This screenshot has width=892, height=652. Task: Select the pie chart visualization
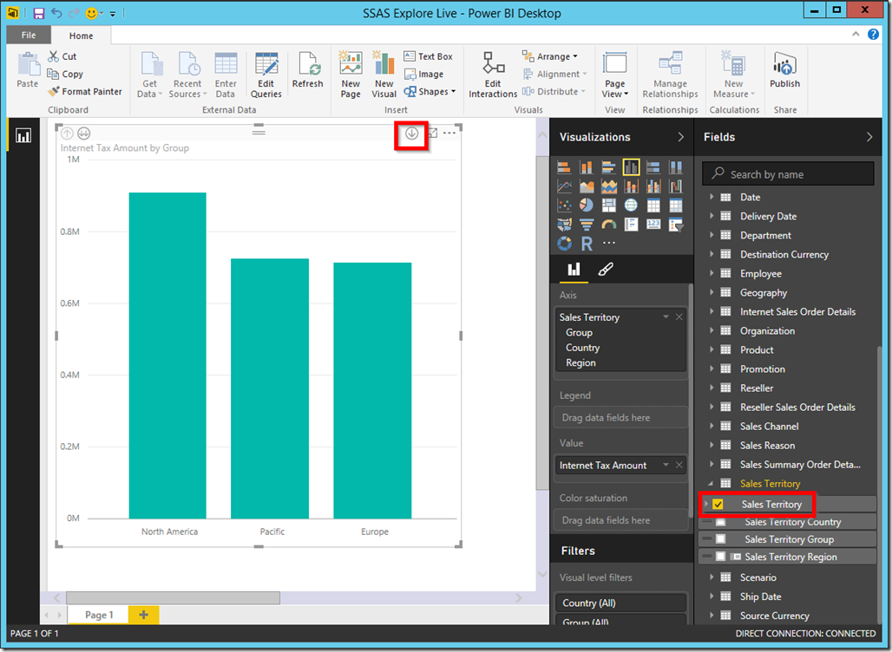[586, 205]
